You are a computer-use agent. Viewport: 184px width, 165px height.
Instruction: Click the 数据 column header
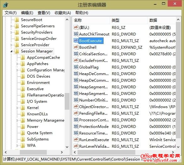pos(161,20)
